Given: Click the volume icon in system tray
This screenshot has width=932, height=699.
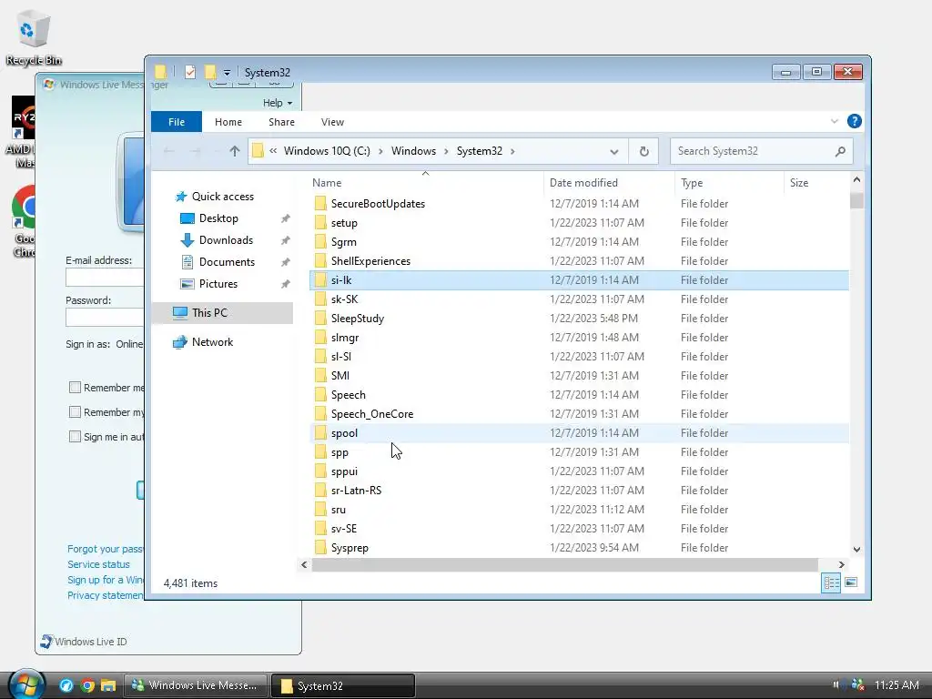Looking at the screenshot, I should [837, 684].
